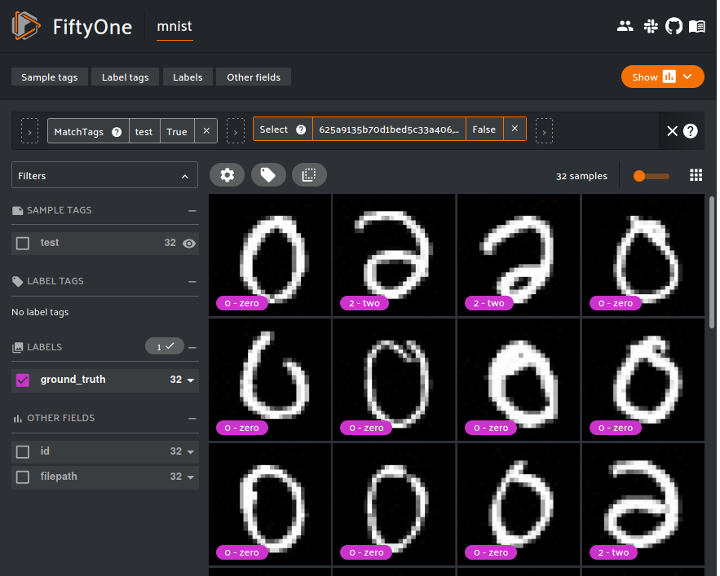Viewport: 720px width, 576px height.
Task: Click the Select stage name
Action: tap(274, 130)
